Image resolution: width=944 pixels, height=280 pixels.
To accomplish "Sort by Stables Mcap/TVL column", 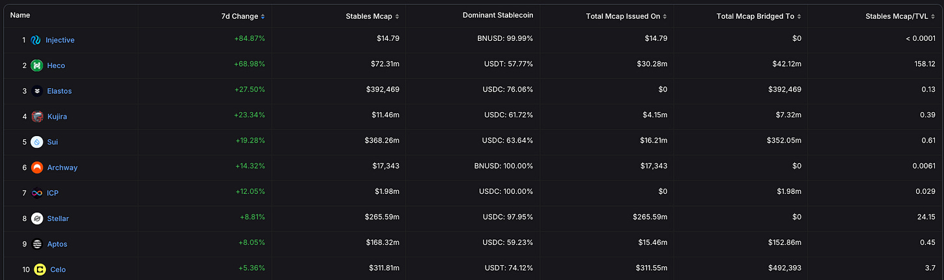I will [897, 16].
